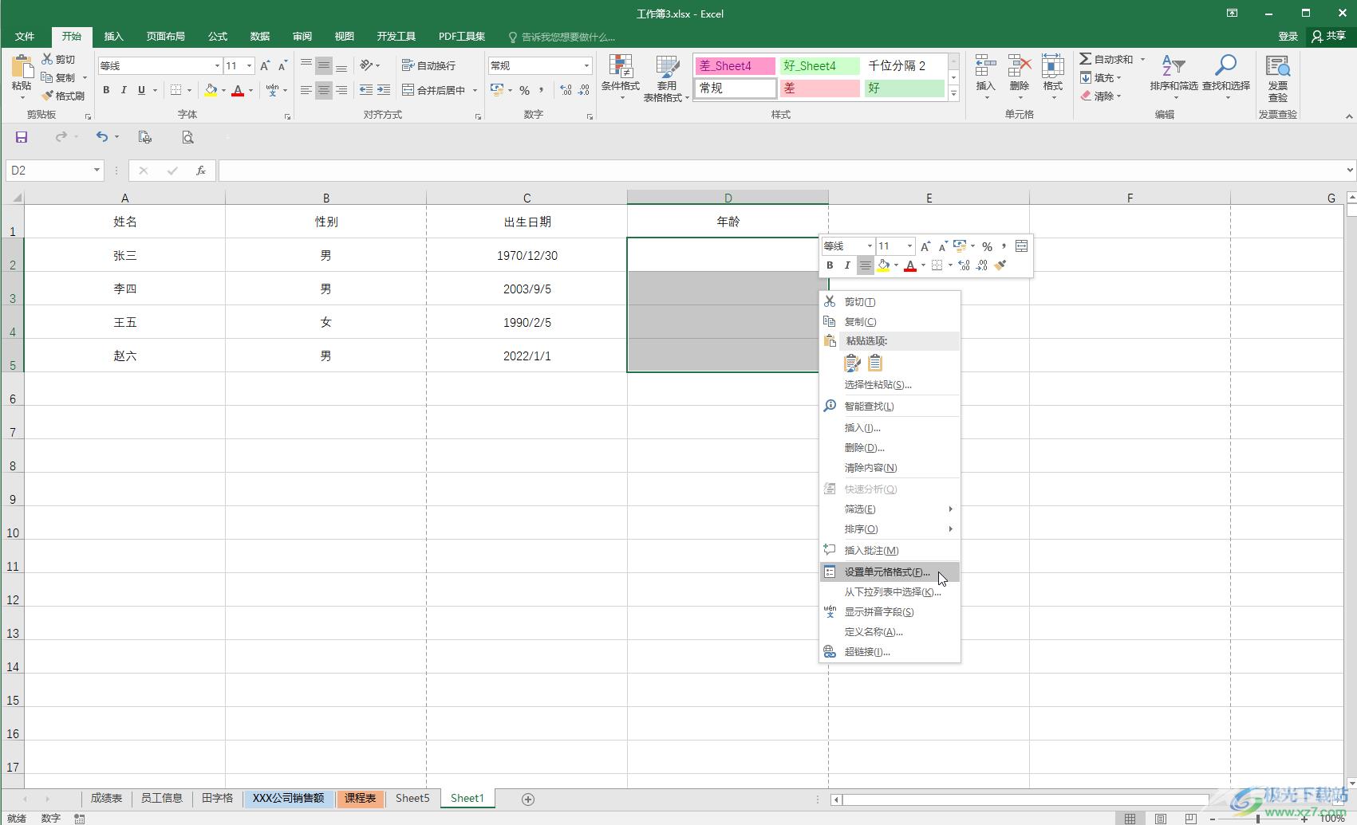1357x825 pixels.
Task: Click format painter in mini toolbar
Action: (x=1000, y=265)
